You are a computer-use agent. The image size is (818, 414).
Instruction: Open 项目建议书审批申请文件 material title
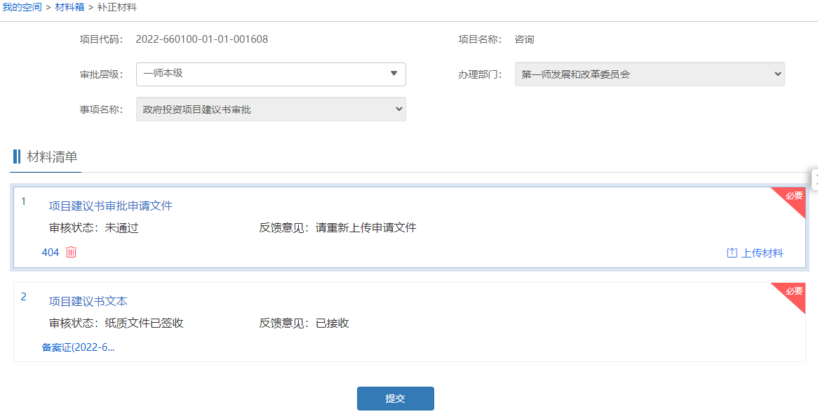point(110,206)
